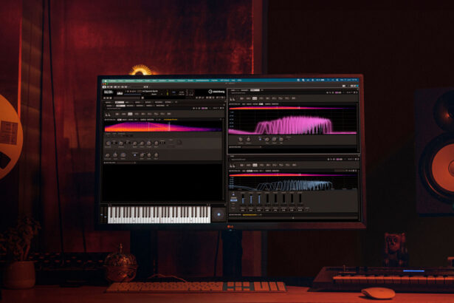Click yellow bar at bottom of lower-right editor
This screenshot has width=454, height=303.
(x=250, y=215)
